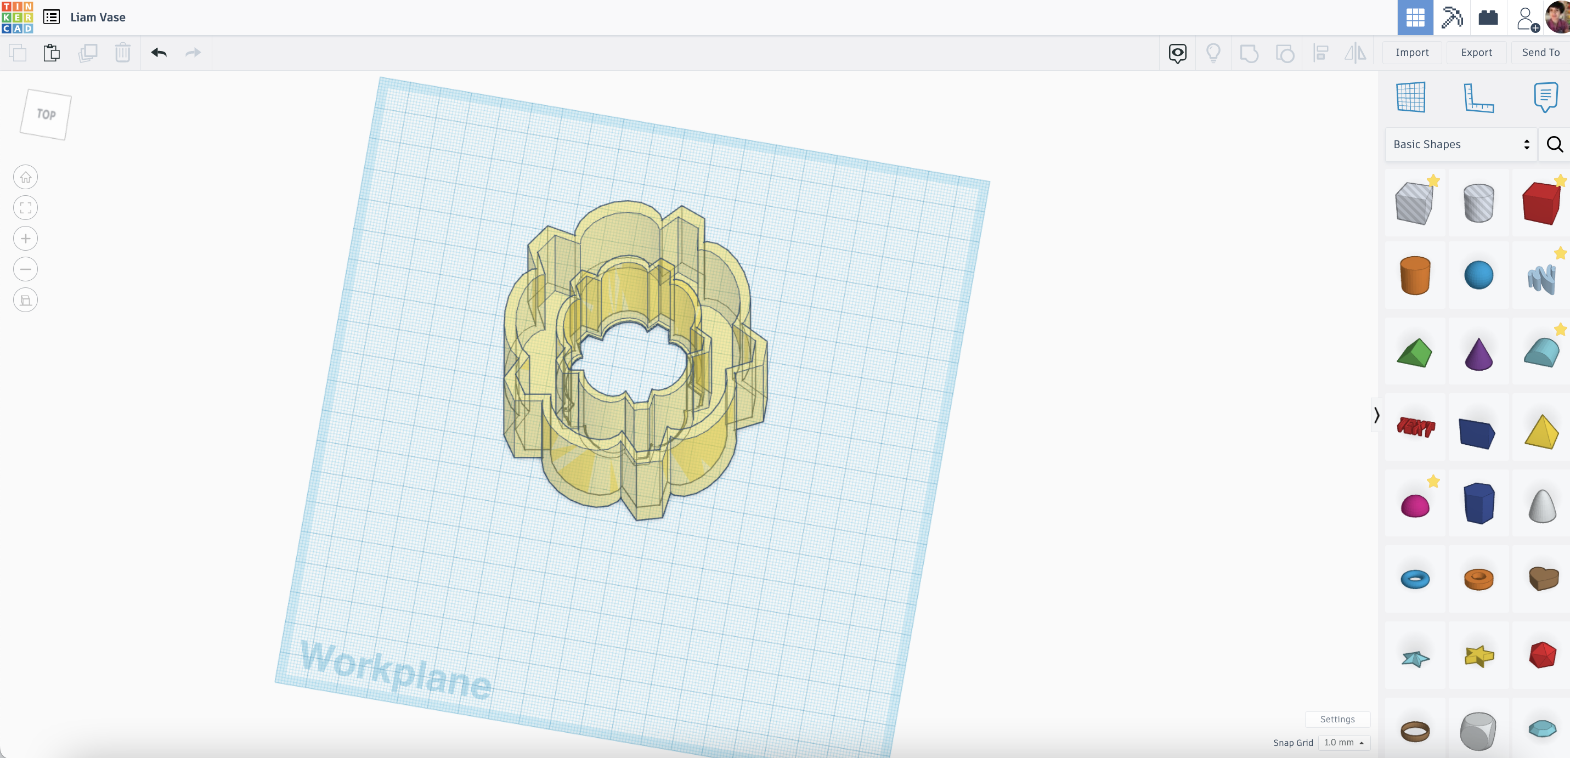This screenshot has height=758, width=1570.
Task: Click the Import button
Action: click(1411, 53)
